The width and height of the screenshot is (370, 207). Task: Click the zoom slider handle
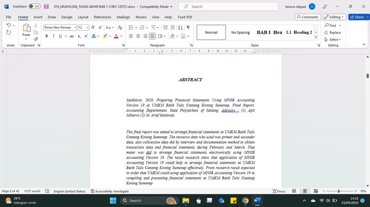(339, 191)
